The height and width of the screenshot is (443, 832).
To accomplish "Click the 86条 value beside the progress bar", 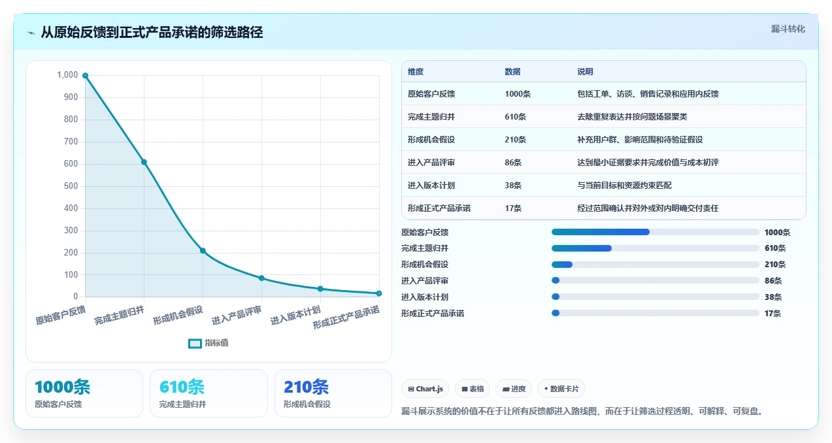I will tap(773, 281).
